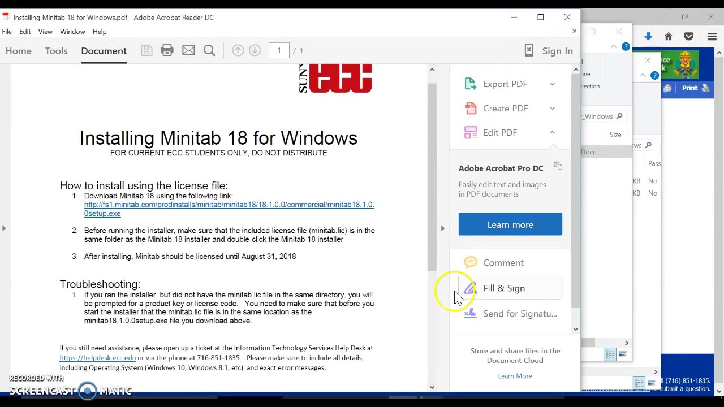
Task: Click the Comment speech bubble icon
Action: [471, 262]
